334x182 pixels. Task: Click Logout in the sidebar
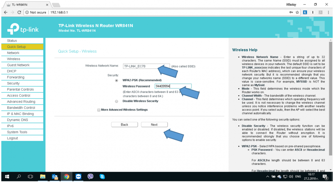(x=22, y=138)
